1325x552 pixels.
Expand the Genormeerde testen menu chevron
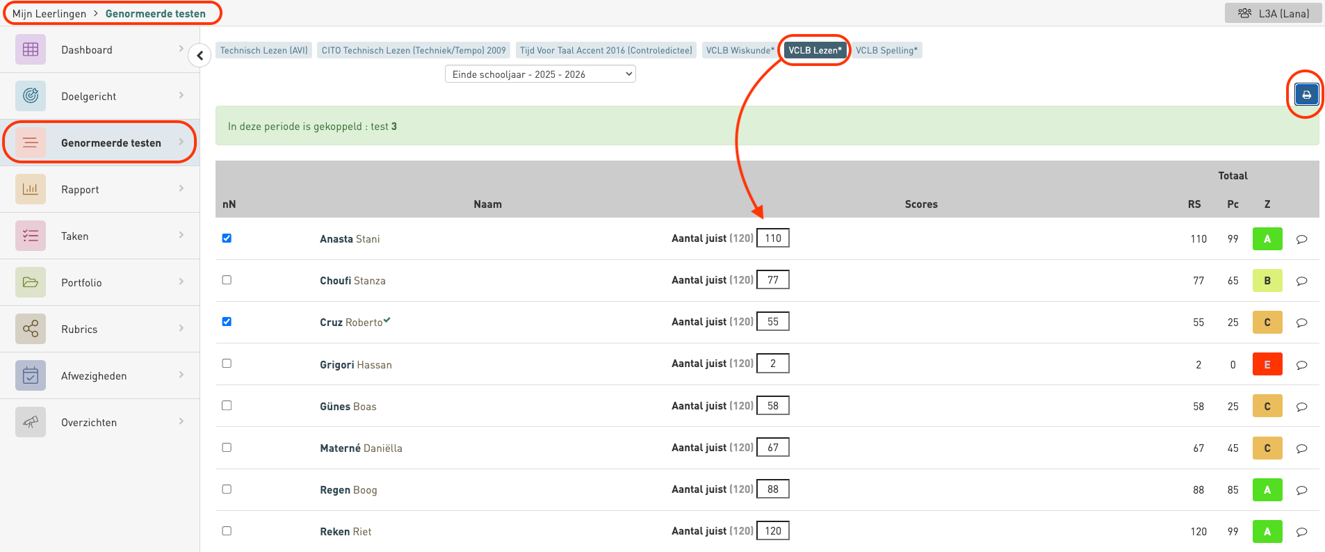[x=181, y=142]
